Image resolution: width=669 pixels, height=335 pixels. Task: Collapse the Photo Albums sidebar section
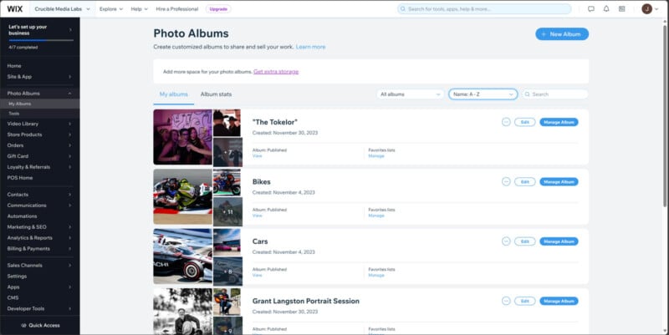[70, 94]
